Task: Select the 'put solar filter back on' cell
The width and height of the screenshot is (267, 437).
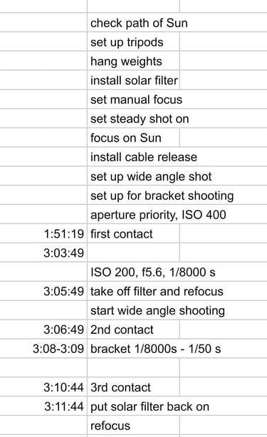Action: 133,406
